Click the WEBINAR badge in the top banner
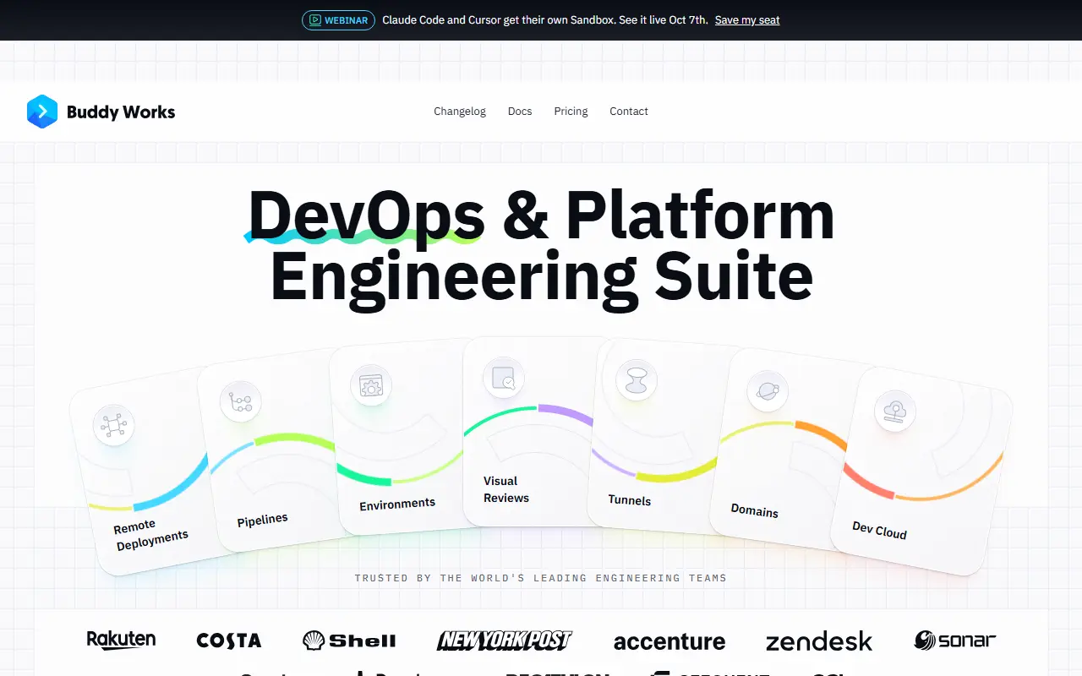This screenshot has width=1082, height=676. coord(338,20)
